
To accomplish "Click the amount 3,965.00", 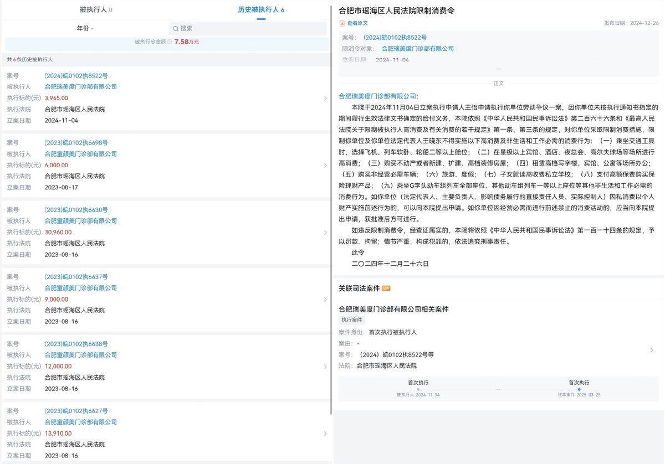I will 56,98.
